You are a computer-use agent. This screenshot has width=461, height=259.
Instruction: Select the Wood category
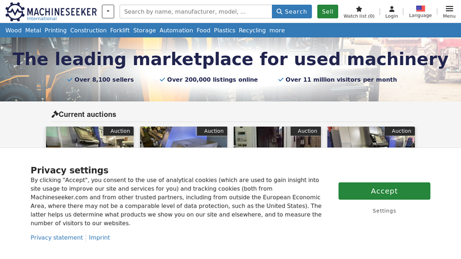(x=13, y=31)
